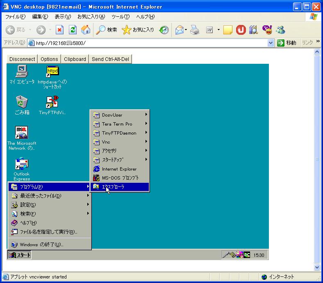Open the address bar dropdown arrow

click(x=271, y=43)
